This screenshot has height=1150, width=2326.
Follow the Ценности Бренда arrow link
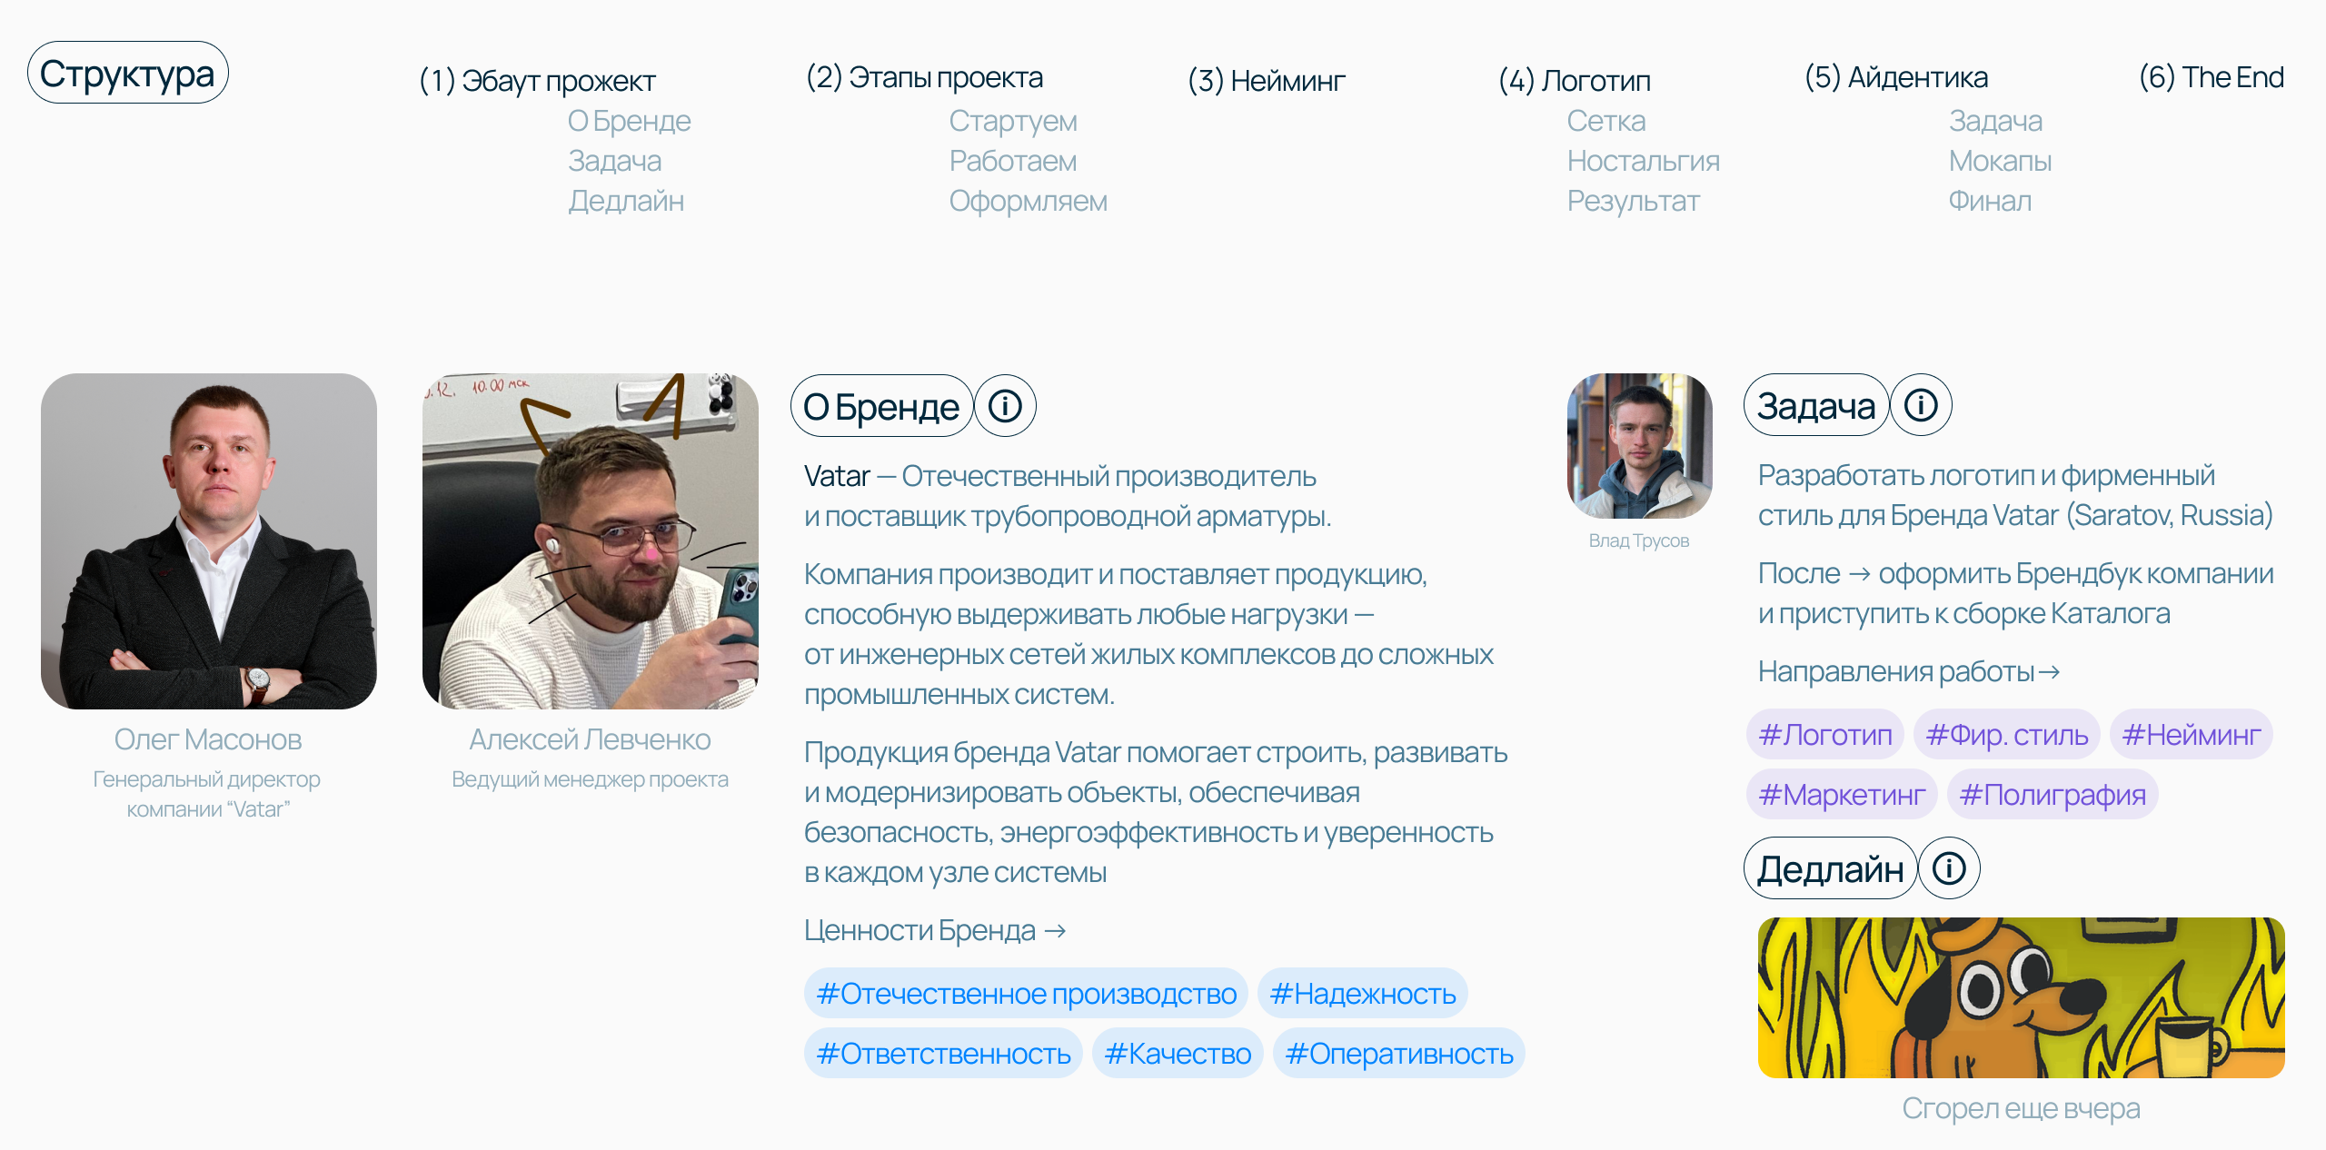935,930
